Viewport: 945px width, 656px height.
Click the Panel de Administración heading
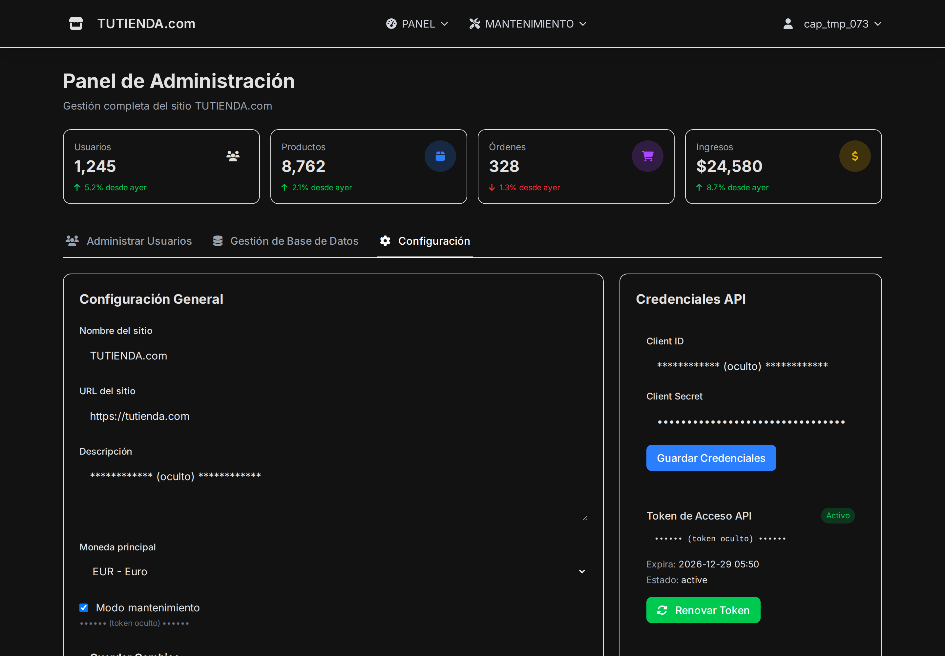(x=179, y=81)
